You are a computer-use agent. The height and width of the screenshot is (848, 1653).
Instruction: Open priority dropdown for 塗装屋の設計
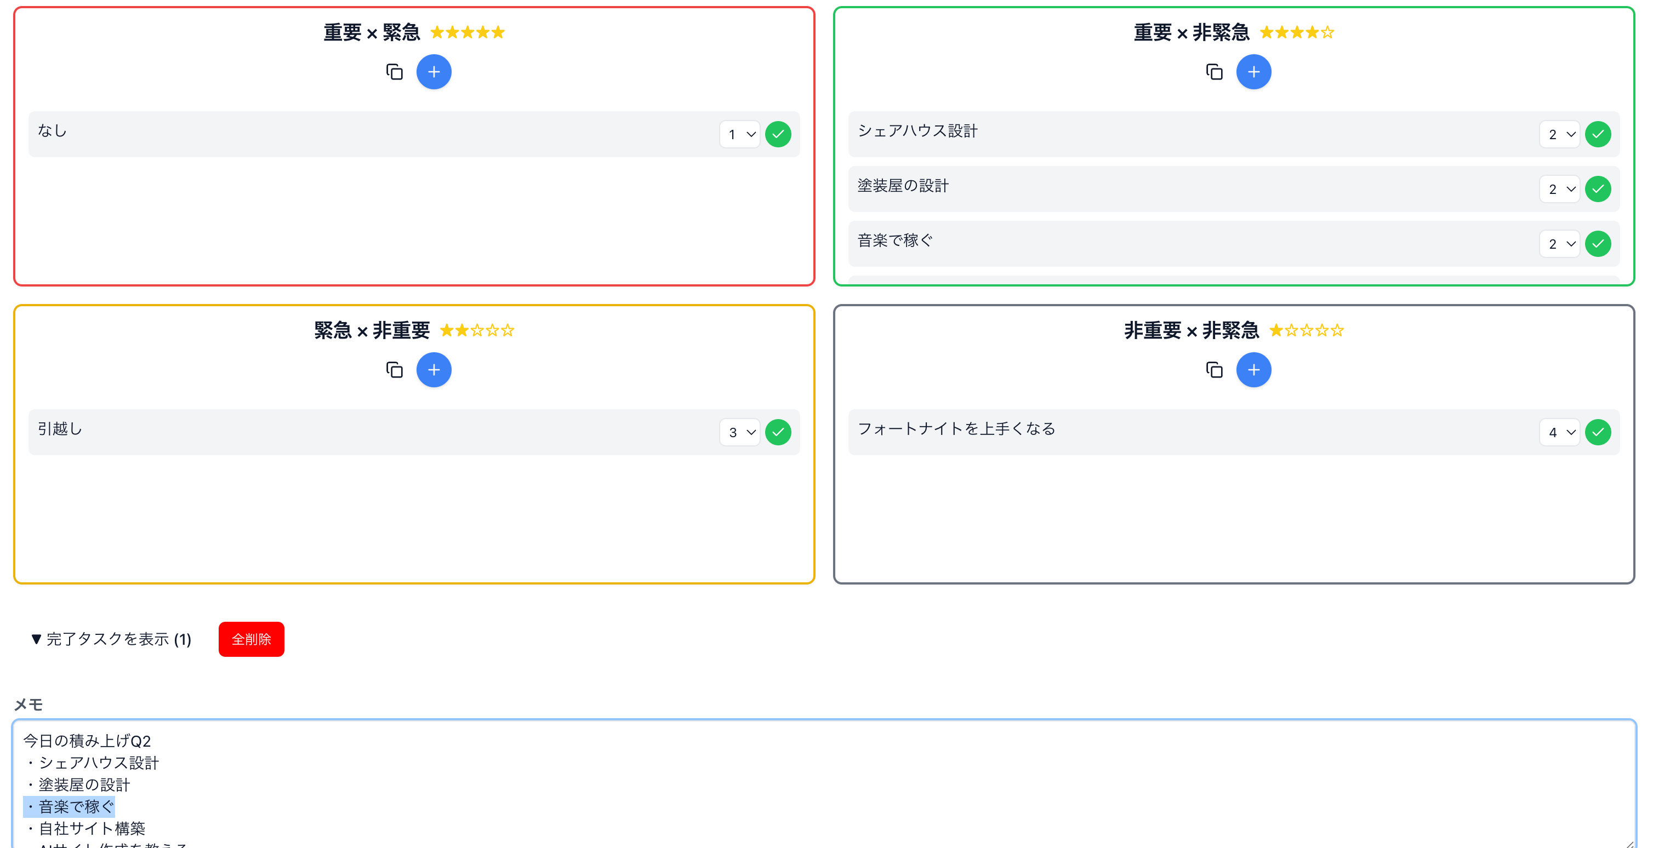tap(1559, 189)
